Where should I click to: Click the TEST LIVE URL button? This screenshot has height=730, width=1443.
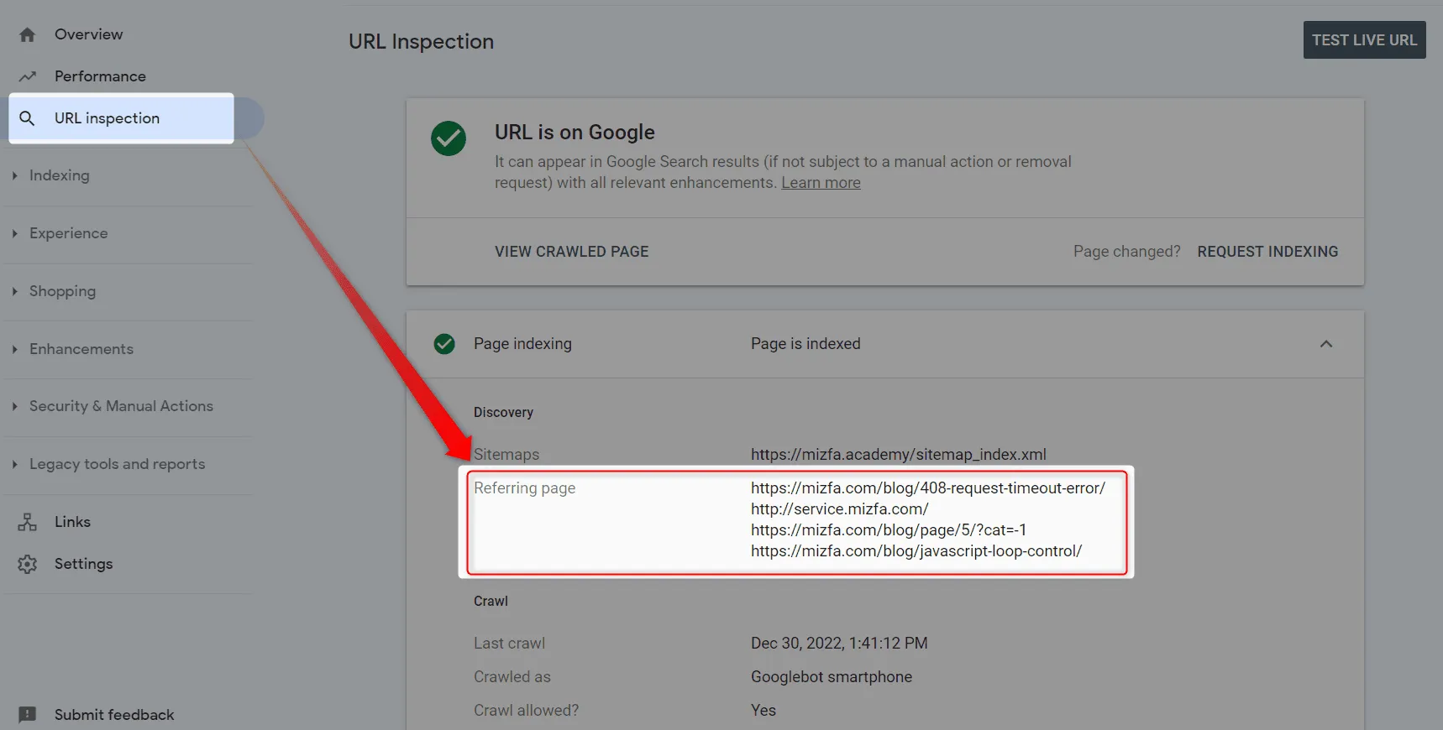coord(1365,40)
